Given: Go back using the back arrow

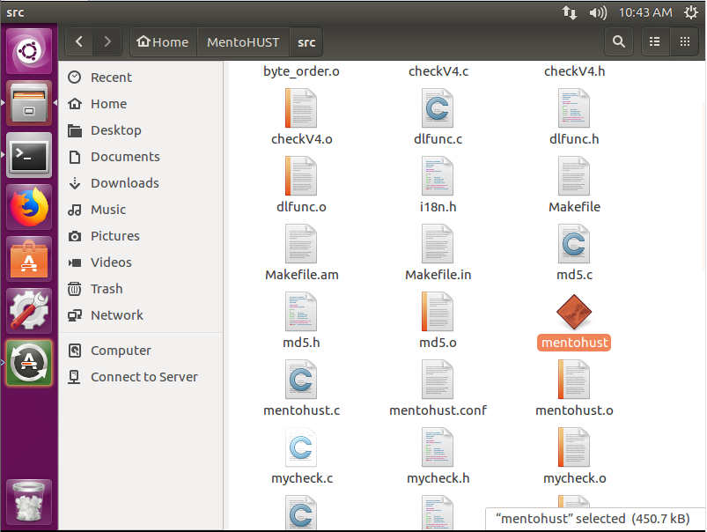Looking at the screenshot, I should pos(79,41).
